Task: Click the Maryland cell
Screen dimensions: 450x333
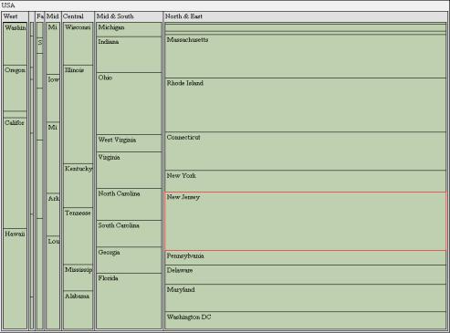Action: coord(306,298)
